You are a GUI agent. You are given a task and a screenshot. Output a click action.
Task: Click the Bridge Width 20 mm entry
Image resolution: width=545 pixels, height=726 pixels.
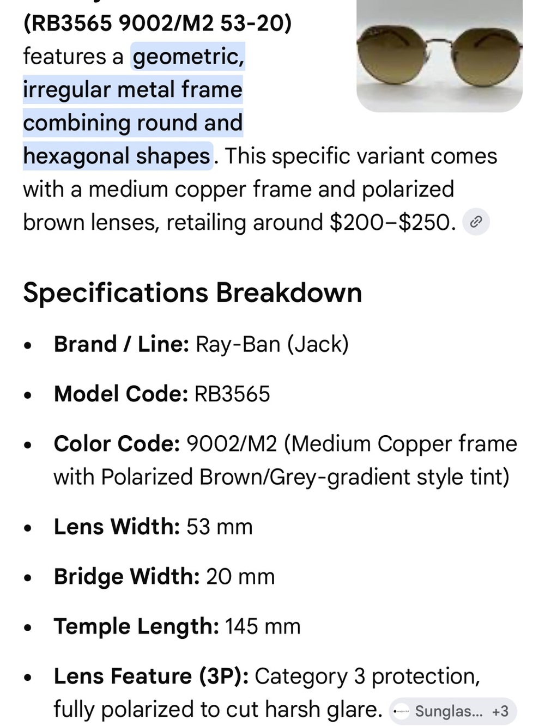(164, 576)
